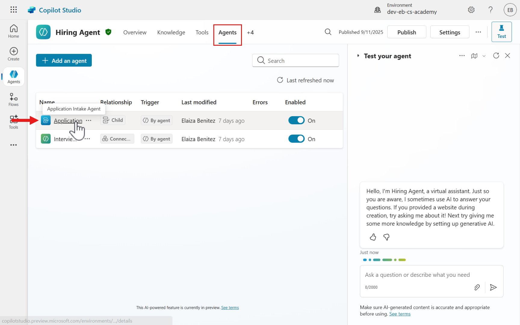This screenshot has width=520, height=325.
Task: Collapse the Test your agent panel arrow
Action: [358, 56]
